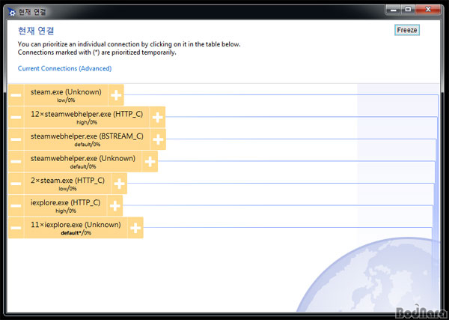Click minus on iexplore.exe (HTTP_C)
The image size is (449, 320).
[x=16, y=205]
